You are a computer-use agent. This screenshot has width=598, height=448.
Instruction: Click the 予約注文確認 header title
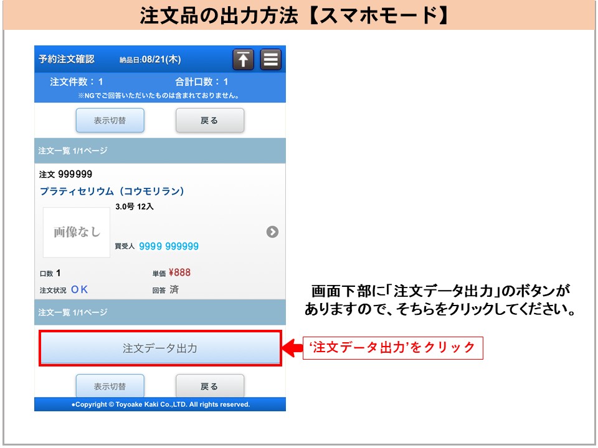(x=67, y=60)
